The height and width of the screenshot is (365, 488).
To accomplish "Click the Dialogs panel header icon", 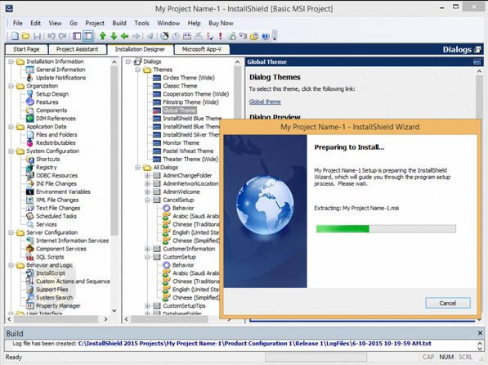I will coord(477,50).
